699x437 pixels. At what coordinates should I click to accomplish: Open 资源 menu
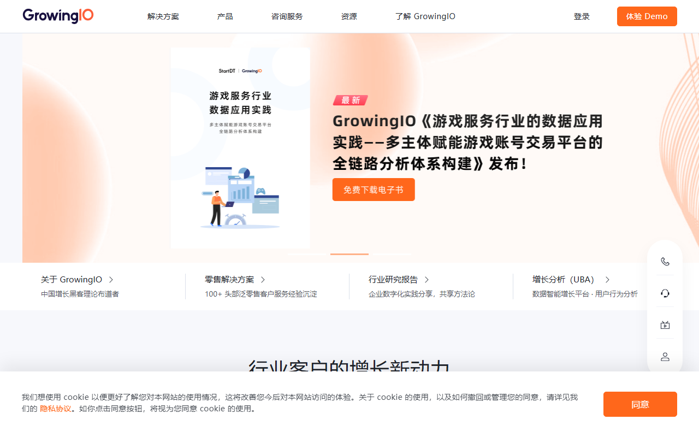click(x=349, y=16)
